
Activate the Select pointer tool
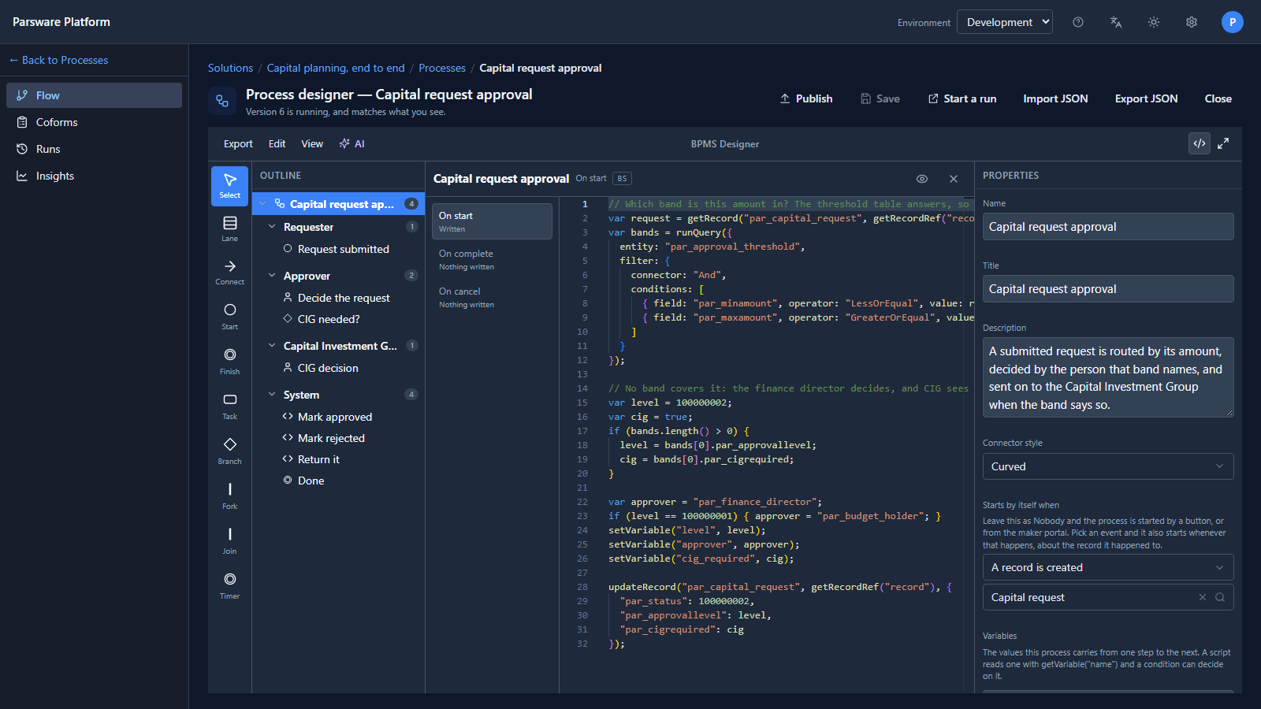[x=229, y=186]
